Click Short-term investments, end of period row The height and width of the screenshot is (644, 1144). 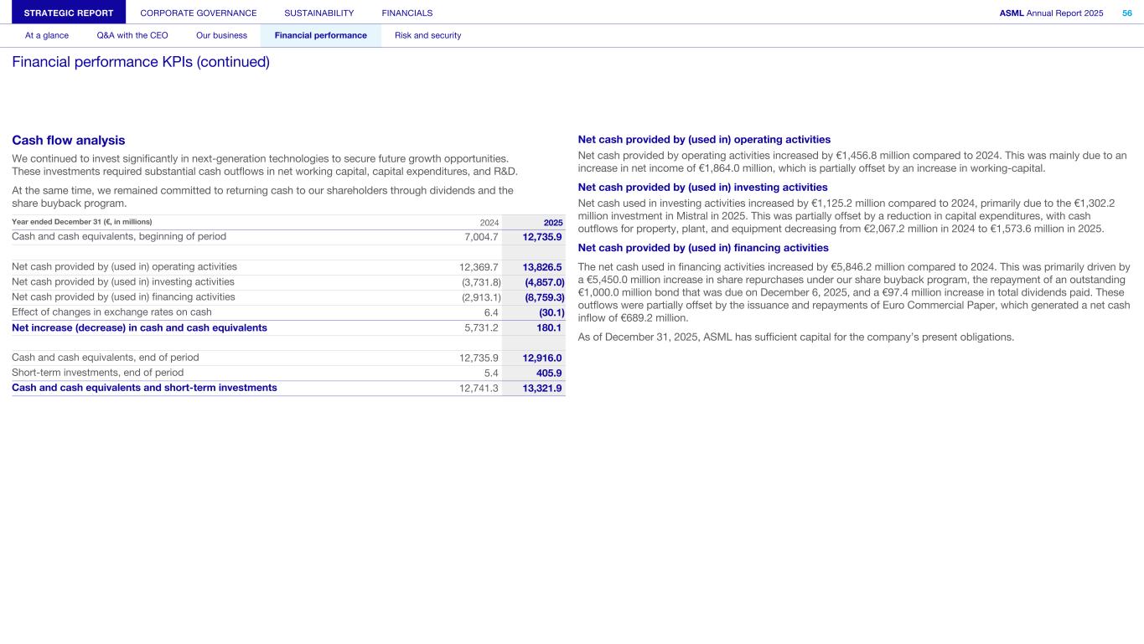(x=97, y=373)
